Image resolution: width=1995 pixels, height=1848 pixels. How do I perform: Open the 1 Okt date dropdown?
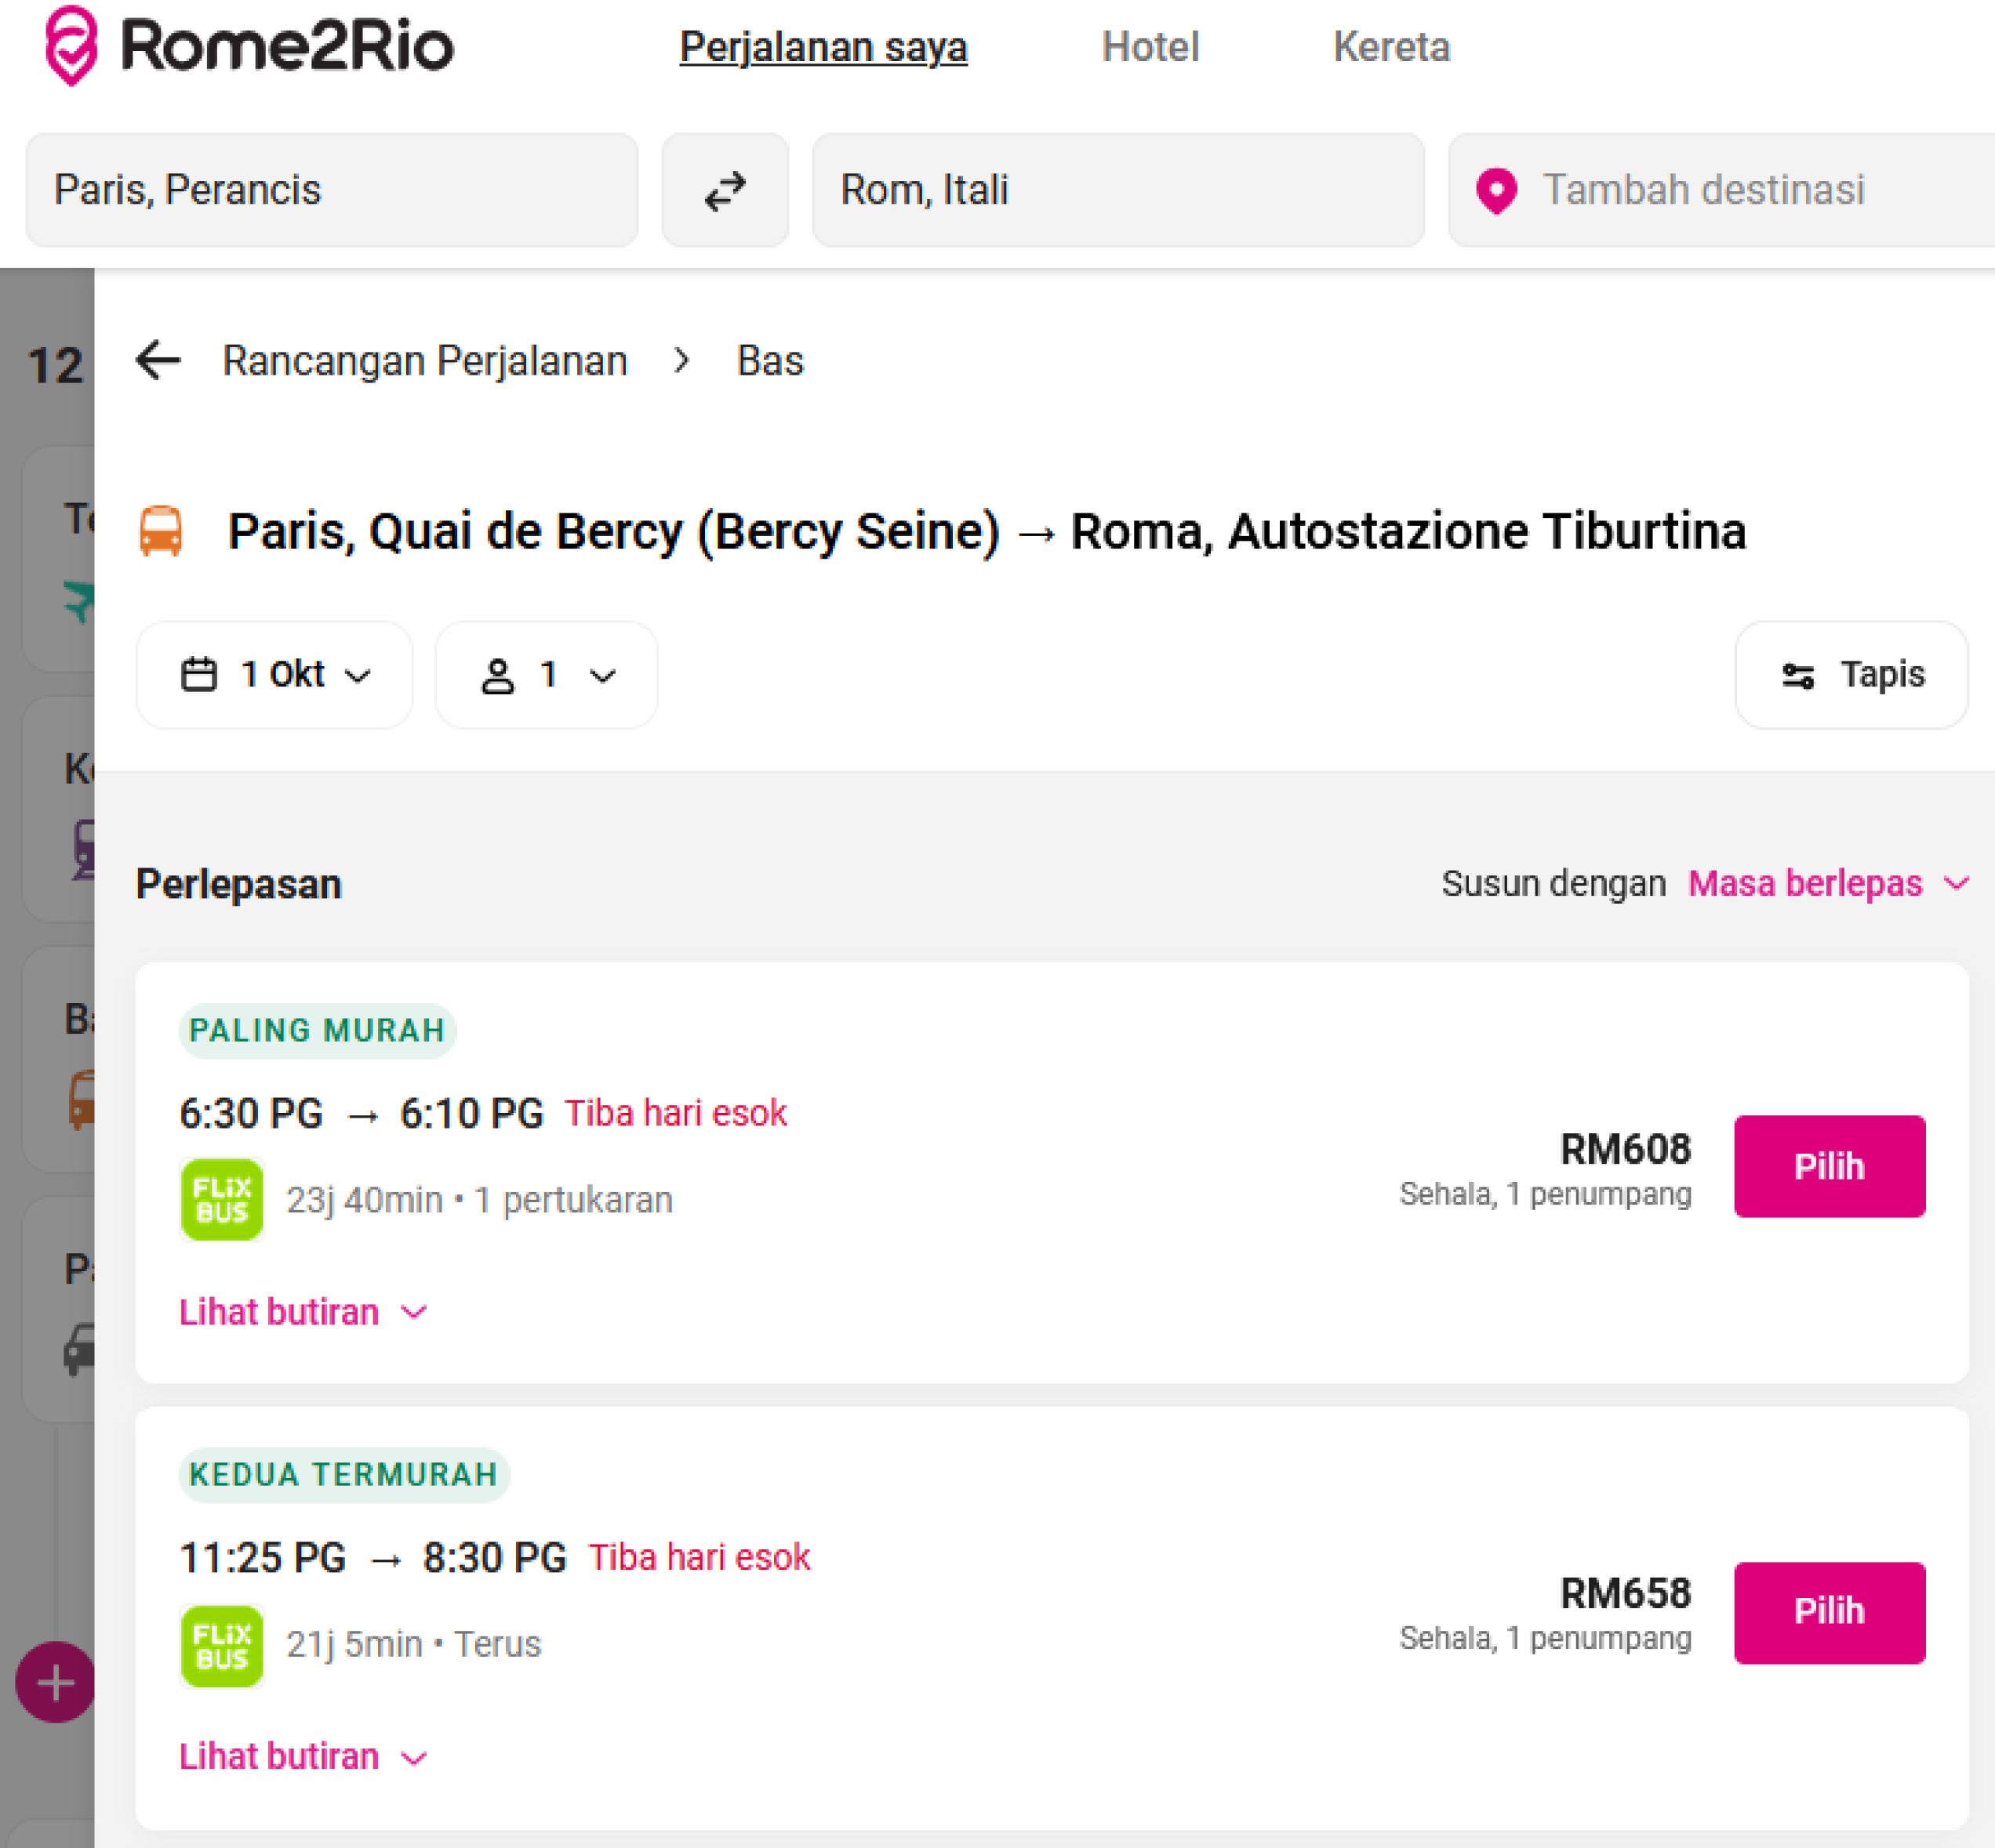click(274, 675)
